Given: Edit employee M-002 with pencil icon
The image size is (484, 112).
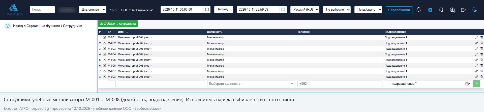Looking at the screenshot, I should tap(476, 43).
